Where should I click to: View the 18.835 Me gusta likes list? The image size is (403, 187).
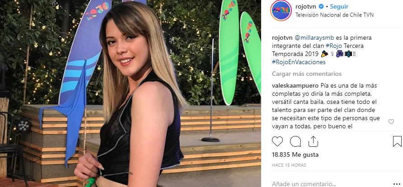coord(295,154)
